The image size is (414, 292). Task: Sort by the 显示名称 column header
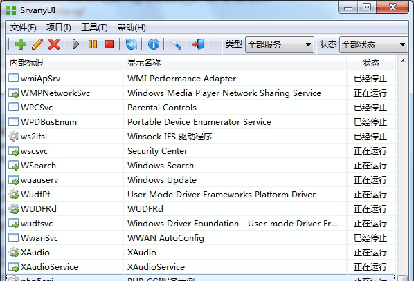pyautogui.click(x=235, y=63)
